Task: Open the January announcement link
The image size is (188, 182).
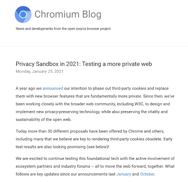Action: [x=124, y=174]
